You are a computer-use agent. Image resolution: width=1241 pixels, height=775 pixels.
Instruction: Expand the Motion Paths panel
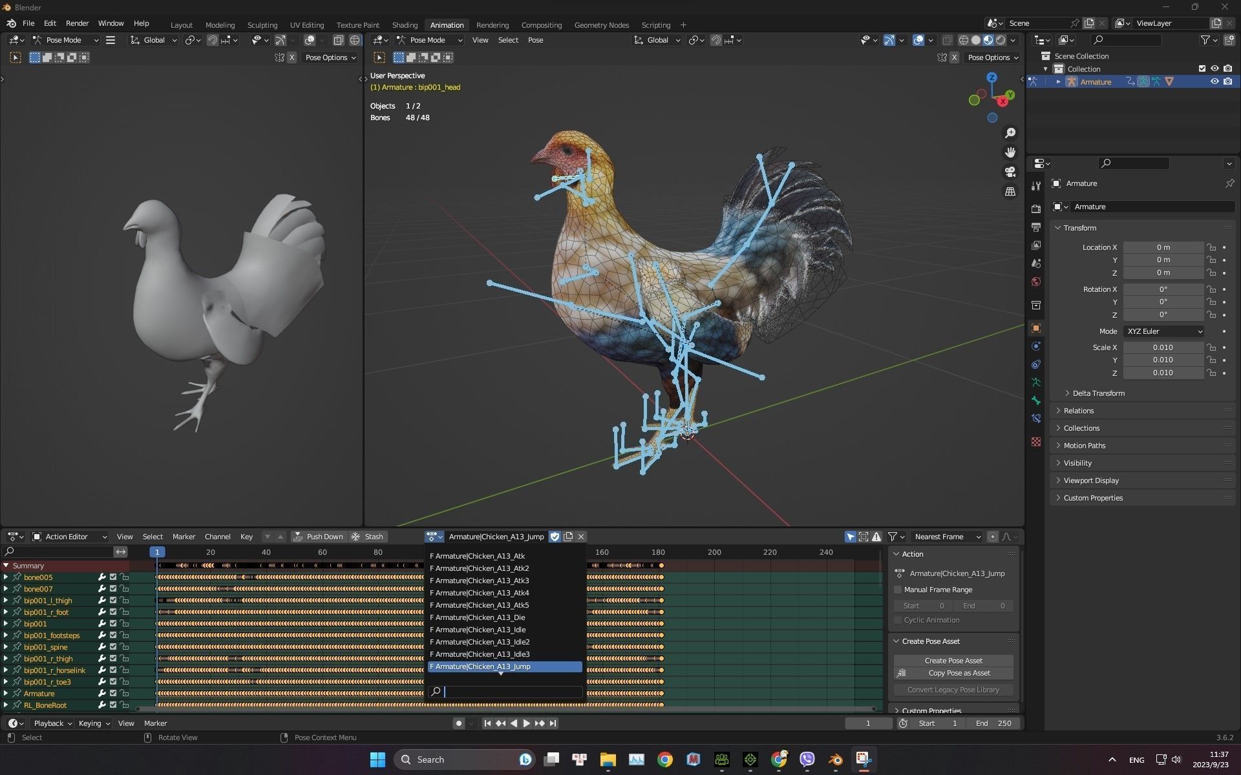pos(1084,446)
